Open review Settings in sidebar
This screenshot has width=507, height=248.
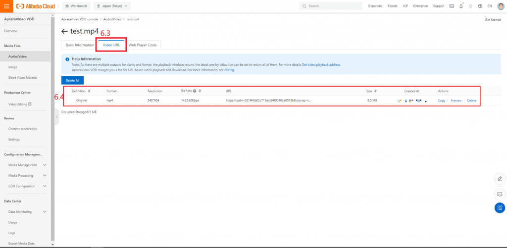pos(14,140)
